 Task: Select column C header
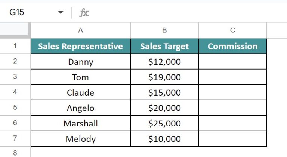click(233, 30)
